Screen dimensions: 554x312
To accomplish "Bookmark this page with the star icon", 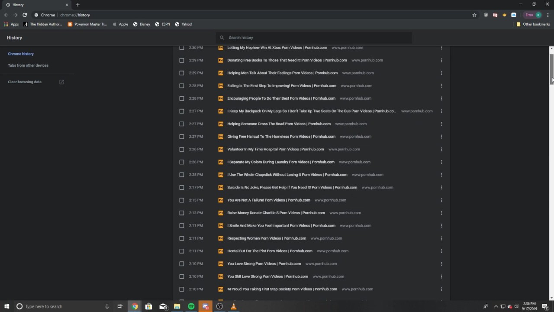I will point(474,15).
